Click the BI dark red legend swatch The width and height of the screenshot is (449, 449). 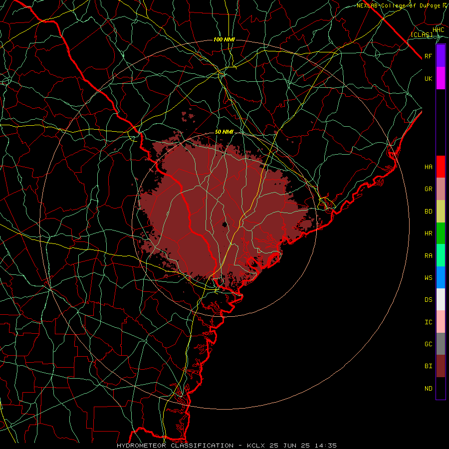click(x=441, y=366)
